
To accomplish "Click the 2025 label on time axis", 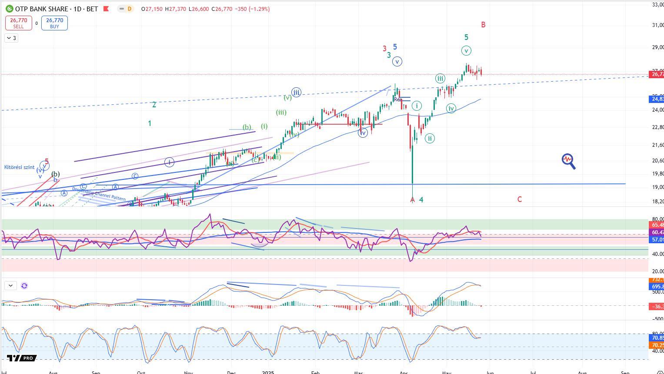I will coord(268,372).
